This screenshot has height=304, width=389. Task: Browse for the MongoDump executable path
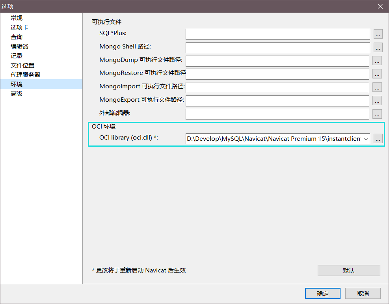click(x=378, y=61)
